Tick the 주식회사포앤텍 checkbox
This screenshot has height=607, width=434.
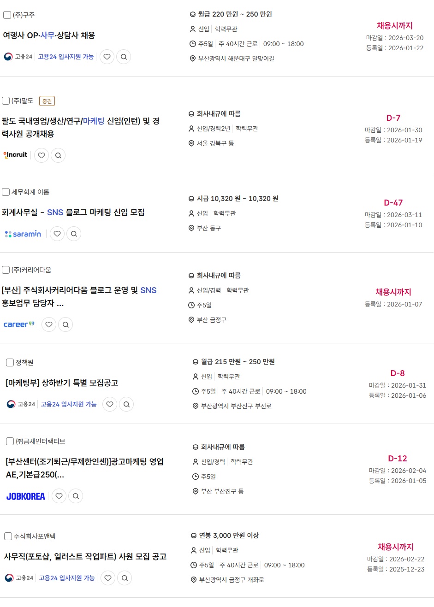tap(8, 536)
